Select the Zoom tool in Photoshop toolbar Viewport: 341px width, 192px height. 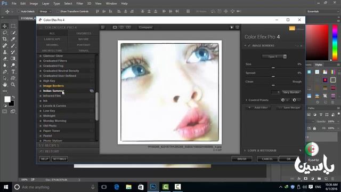[x=13, y=85]
